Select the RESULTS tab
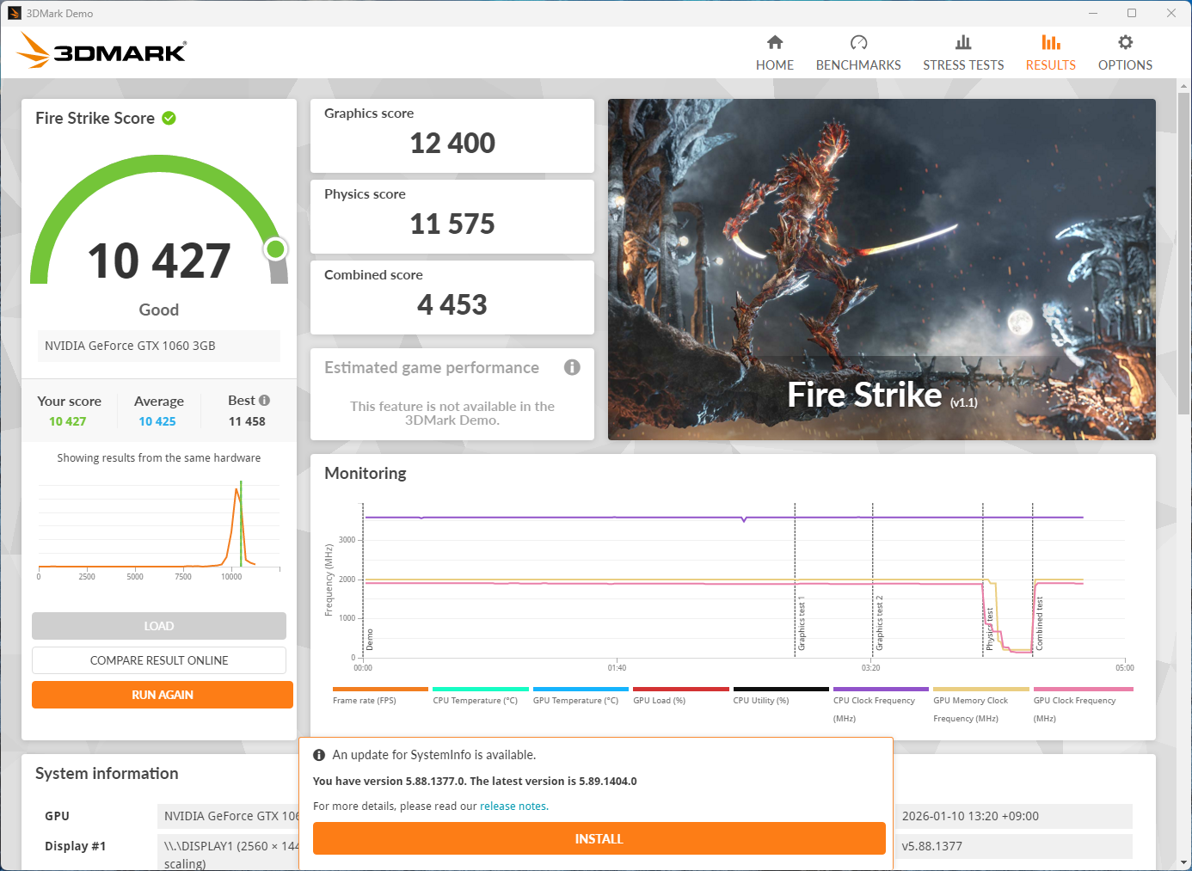Screen dimensions: 1192x871 (1050, 52)
